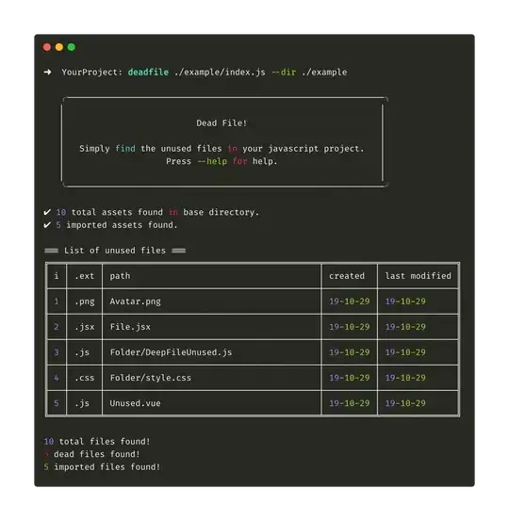Click '10 total files found!' summary line

(x=97, y=442)
